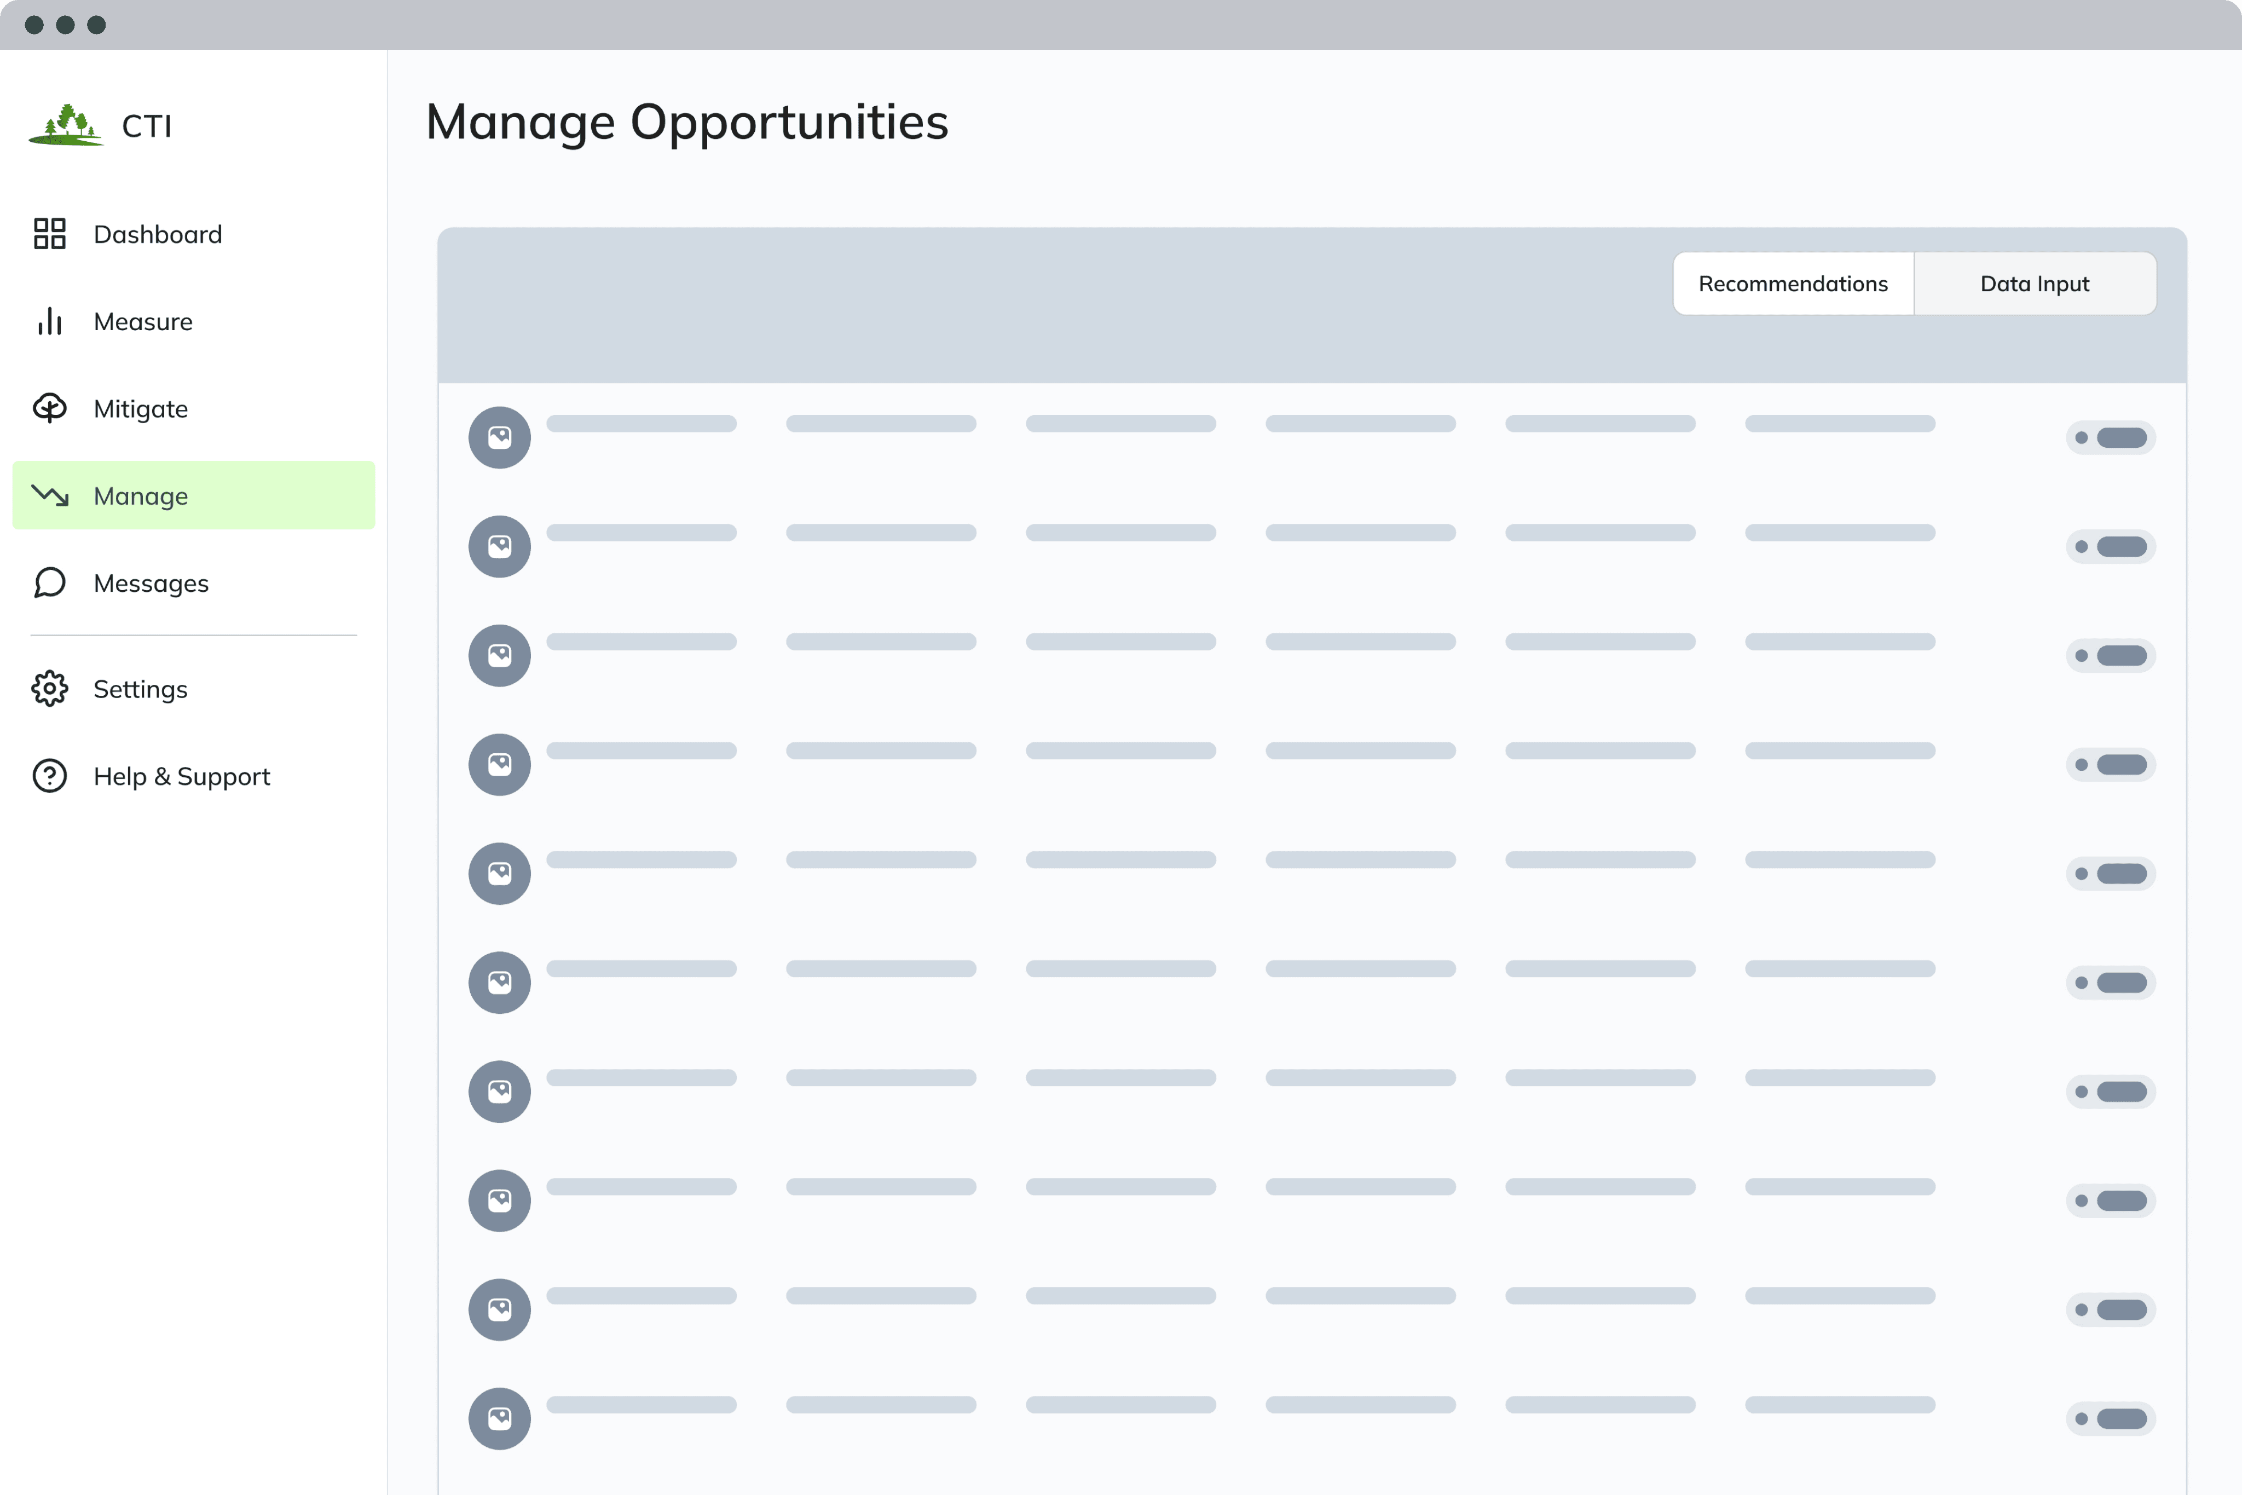Image resolution: width=2242 pixels, height=1495 pixels.
Task: Click the Help & Support question mark icon
Action: tap(50, 776)
